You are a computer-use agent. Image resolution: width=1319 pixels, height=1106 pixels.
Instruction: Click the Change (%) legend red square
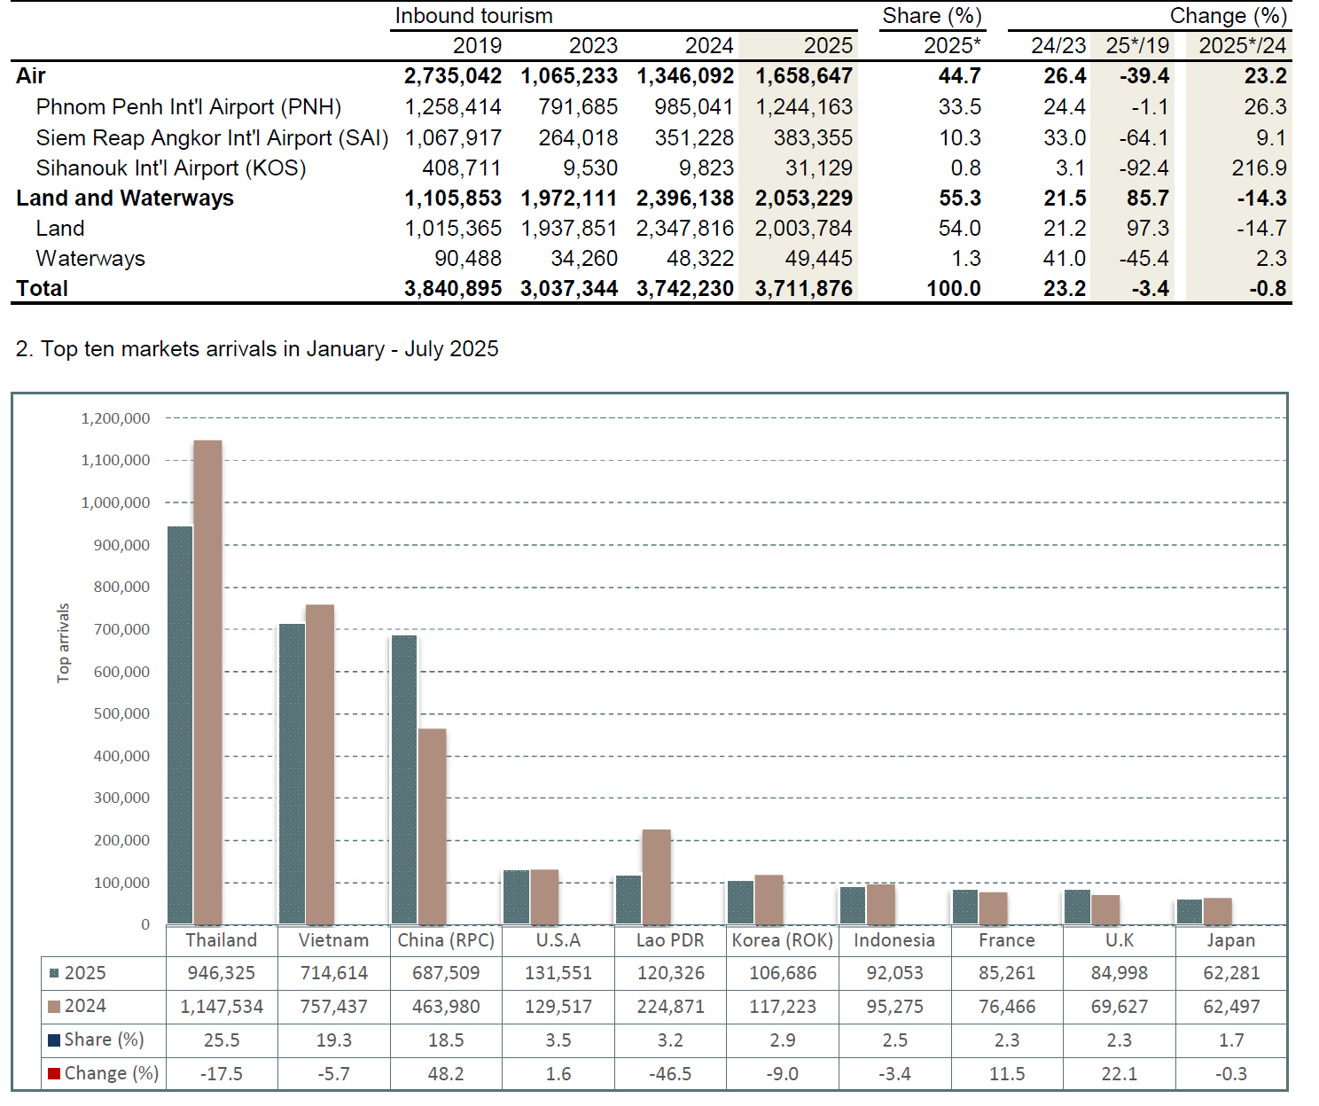click(x=54, y=1074)
